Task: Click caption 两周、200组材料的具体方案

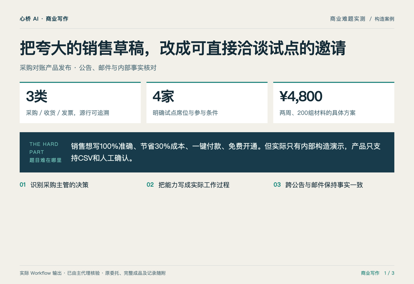Action: tap(317, 113)
